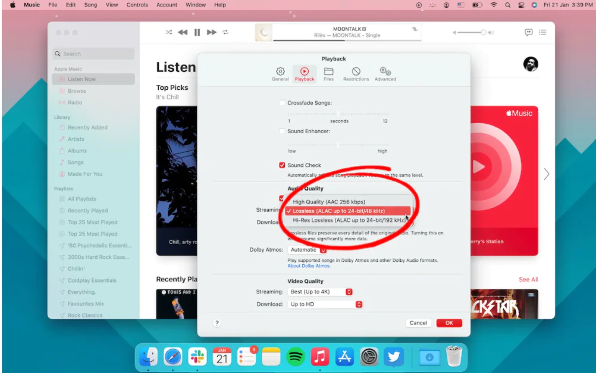The height and width of the screenshot is (373, 596).
Task: Follow the About Dolby Atmos link
Action: coord(309,266)
